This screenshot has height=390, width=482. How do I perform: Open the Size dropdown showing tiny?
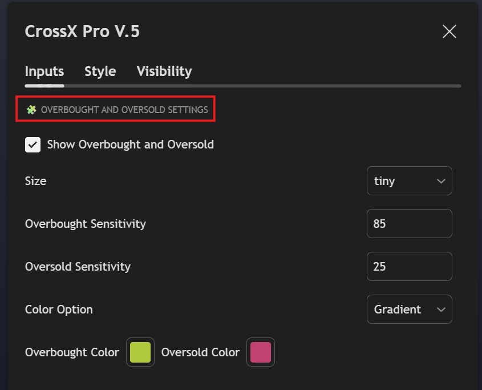click(403, 181)
